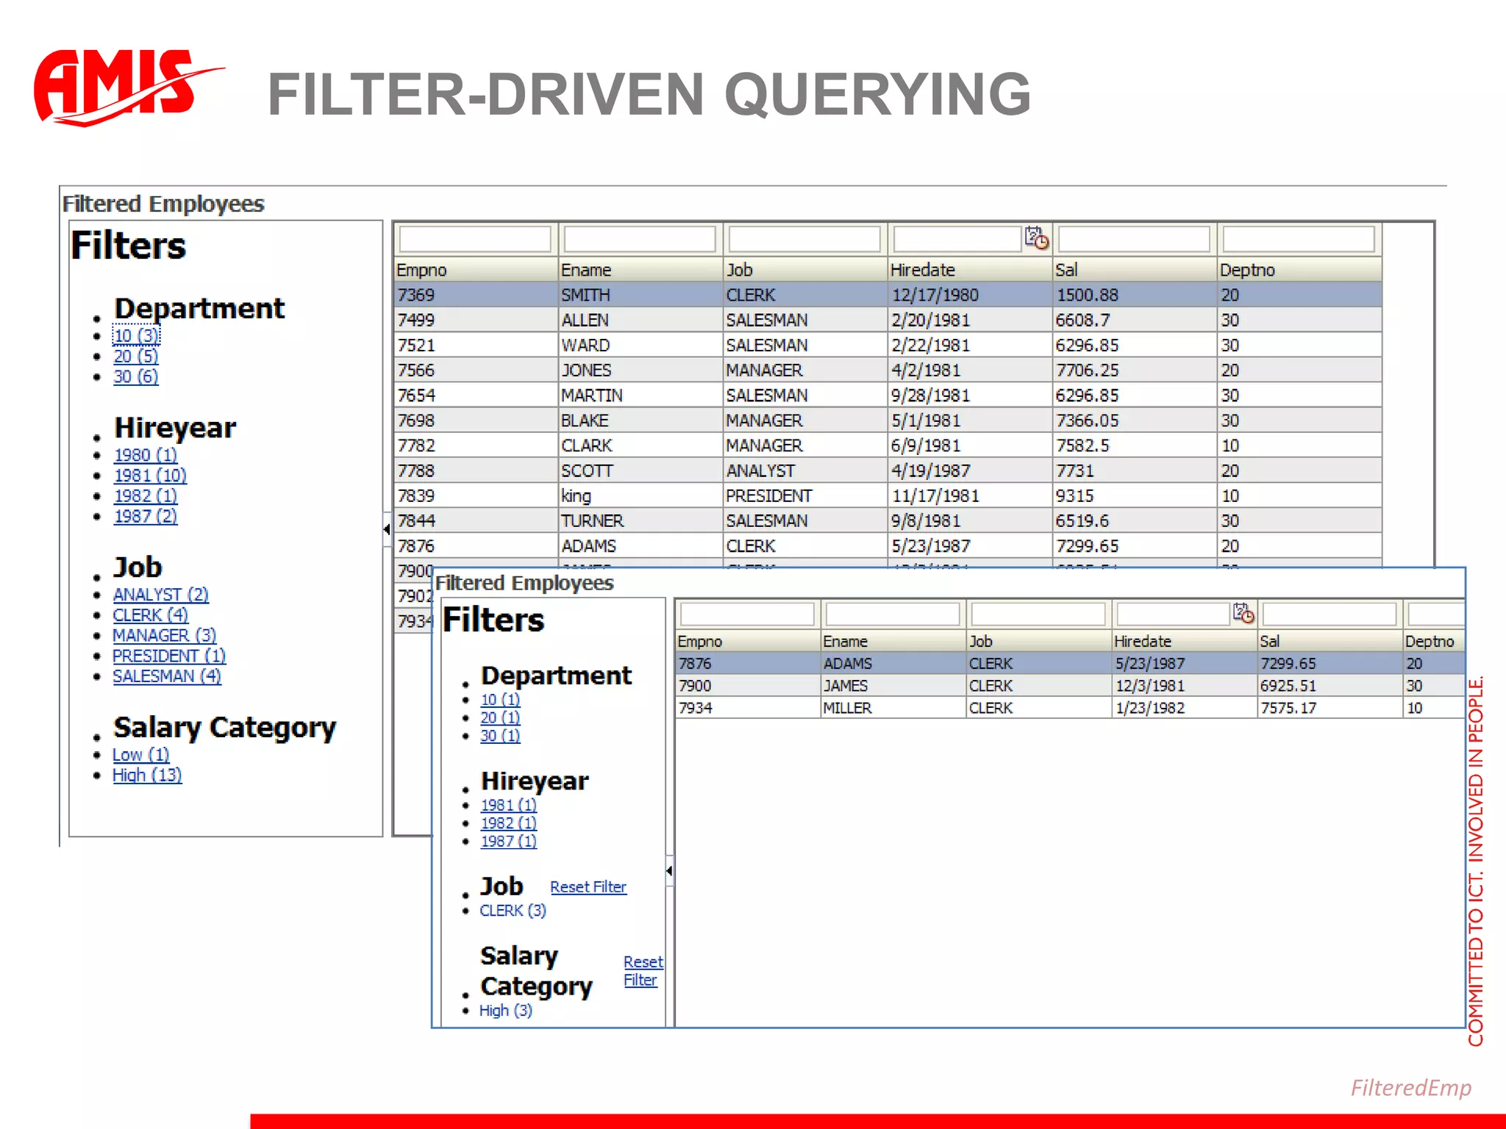Click the Ename column header in the lower table
The image size is (1506, 1129).
click(x=845, y=641)
